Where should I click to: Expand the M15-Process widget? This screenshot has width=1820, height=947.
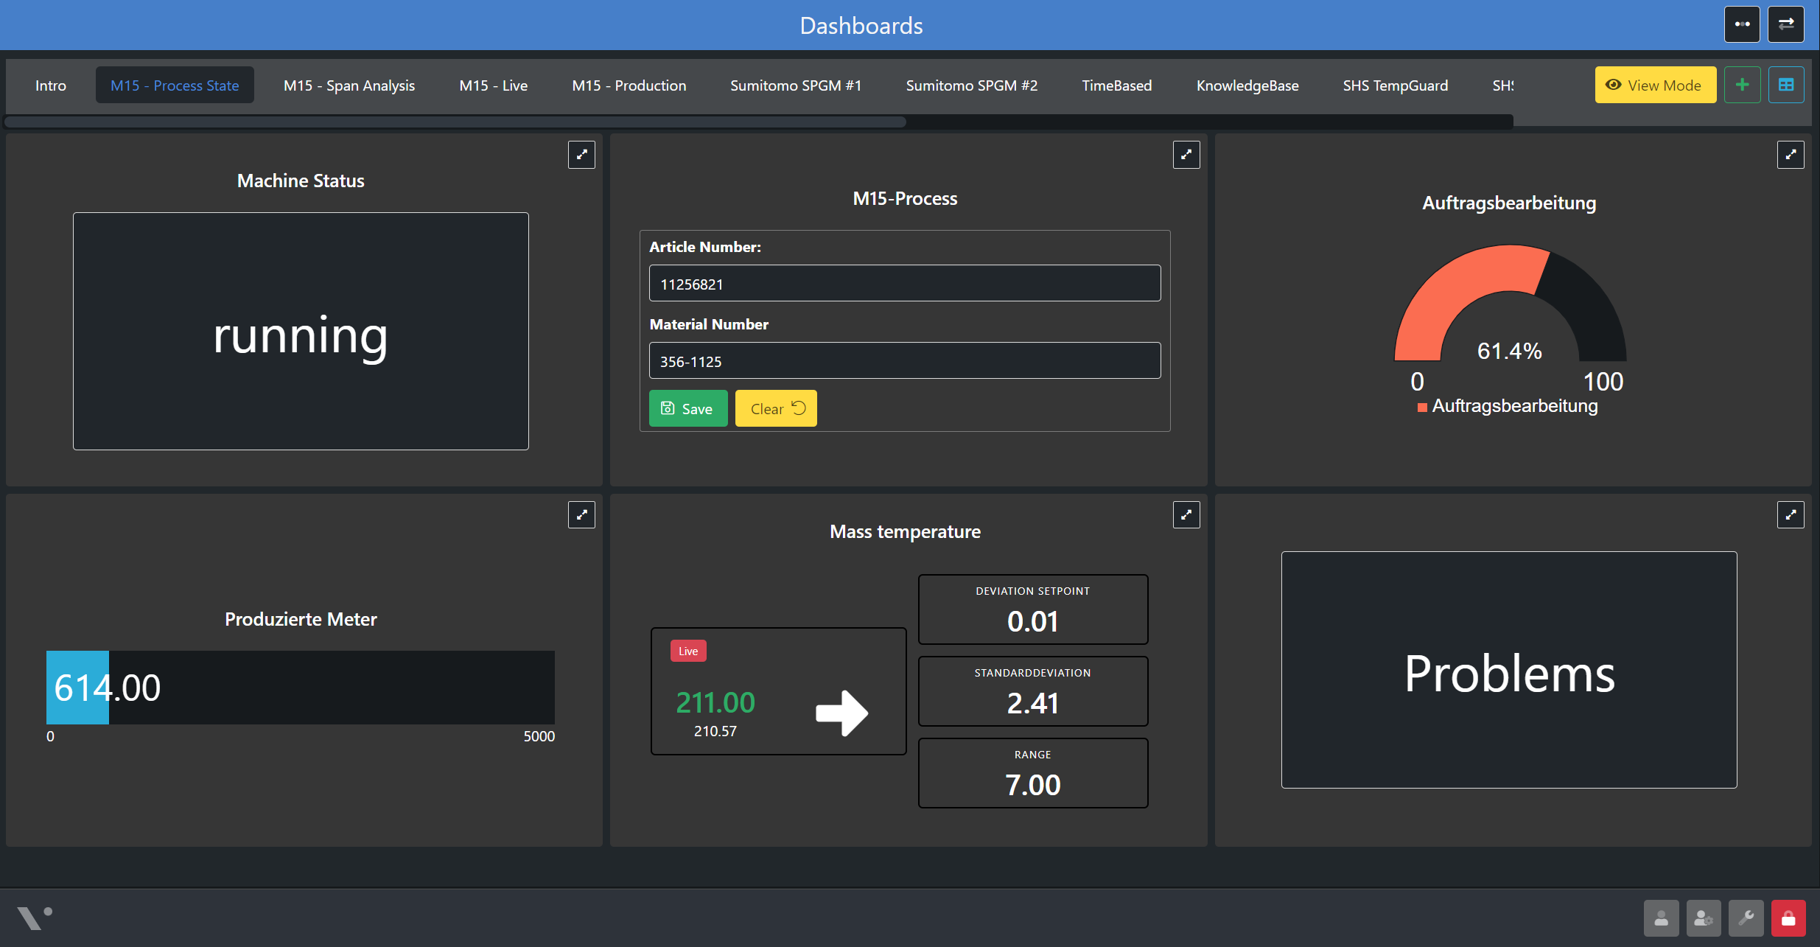pyautogui.click(x=1186, y=155)
